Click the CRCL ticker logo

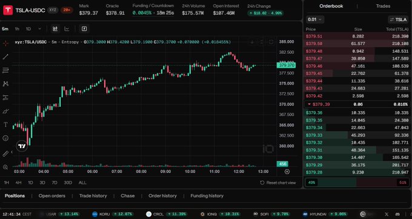pos(149,214)
